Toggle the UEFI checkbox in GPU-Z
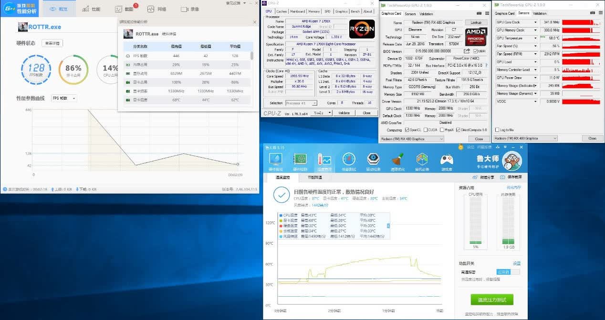 [x=475, y=51]
